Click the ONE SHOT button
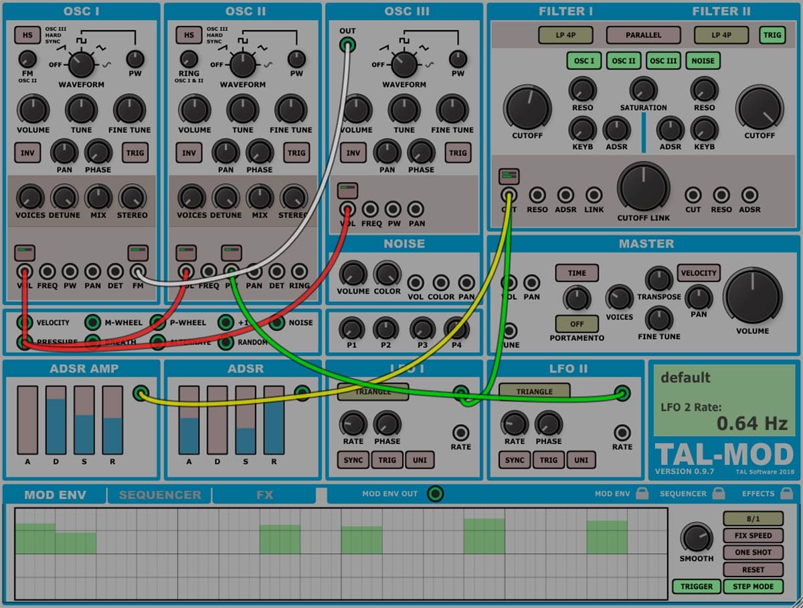Image resolution: width=803 pixels, height=608 pixels. [x=753, y=552]
